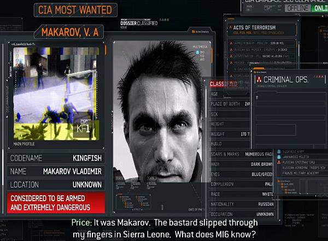Select the AGE field row
Image resolution: width=328 pixels, height=241 pixels.
pyautogui.click(x=230, y=94)
